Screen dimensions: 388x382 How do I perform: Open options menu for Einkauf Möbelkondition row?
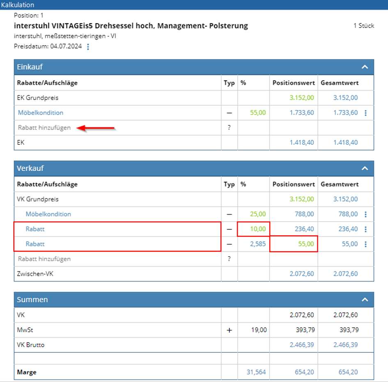366,113
